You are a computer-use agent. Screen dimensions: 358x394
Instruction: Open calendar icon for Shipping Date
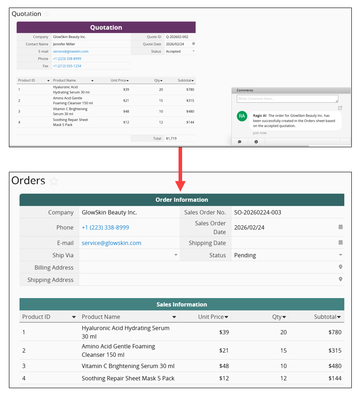[x=341, y=243]
